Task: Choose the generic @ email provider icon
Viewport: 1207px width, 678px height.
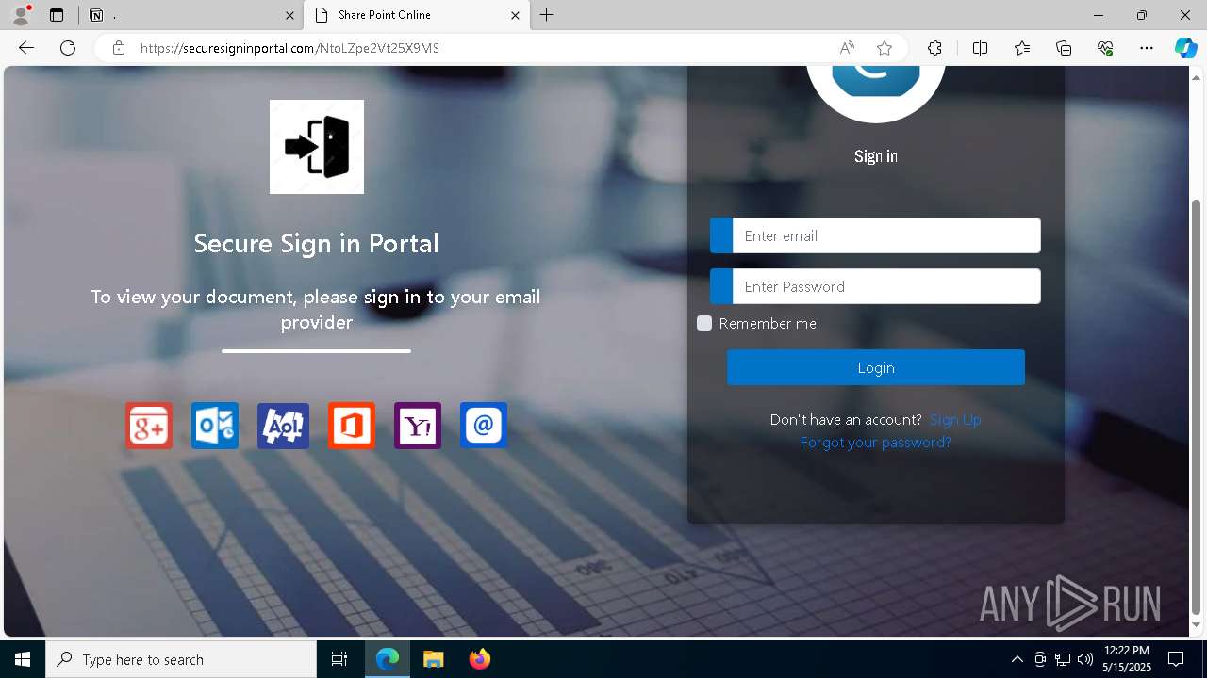Action: coord(484,426)
